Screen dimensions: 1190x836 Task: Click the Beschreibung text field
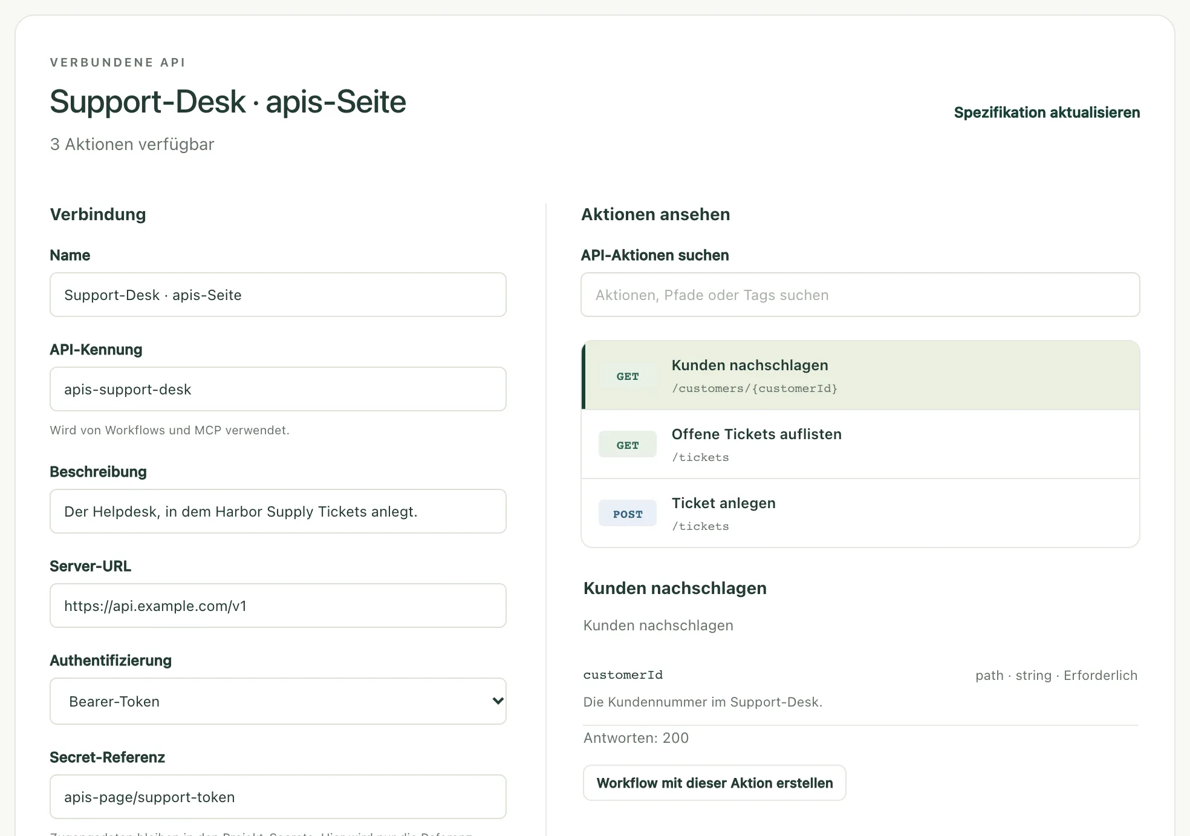tap(278, 511)
